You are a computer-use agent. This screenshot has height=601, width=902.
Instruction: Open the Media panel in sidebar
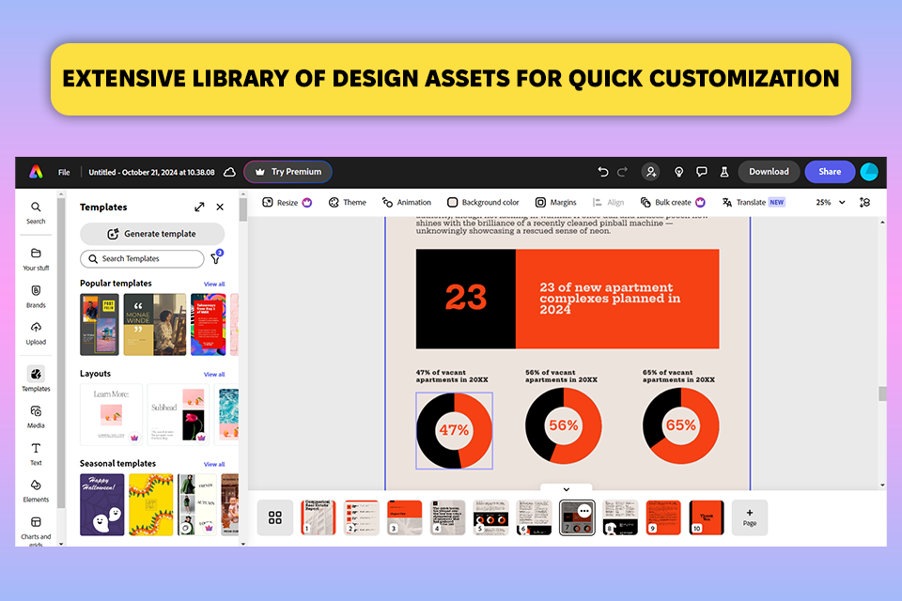[x=36, y=416]
